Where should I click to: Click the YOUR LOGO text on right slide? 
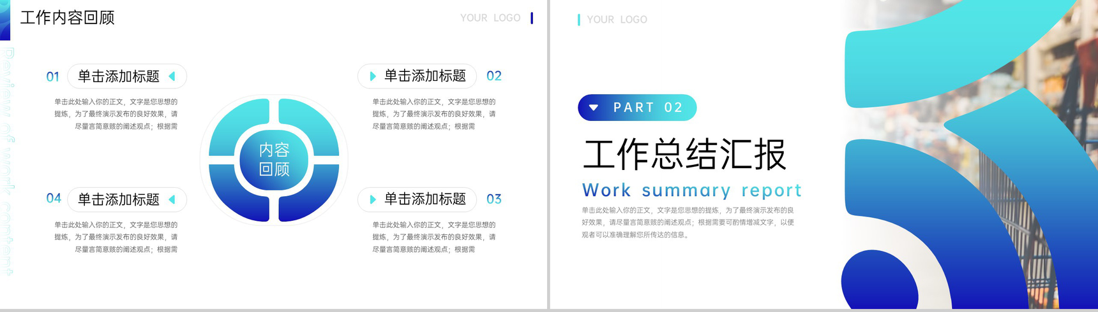(x=617, y=20)
